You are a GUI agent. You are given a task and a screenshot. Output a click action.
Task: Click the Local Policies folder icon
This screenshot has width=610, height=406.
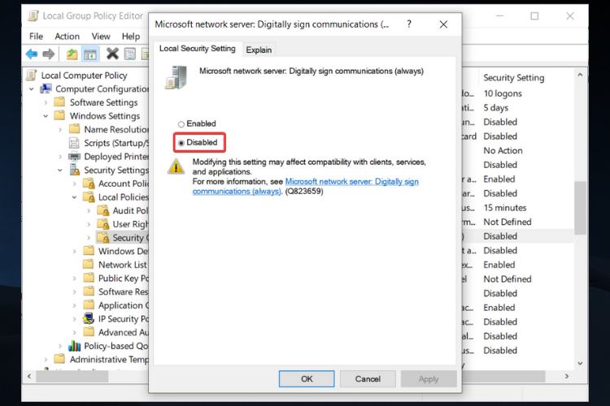pos(89,197)
